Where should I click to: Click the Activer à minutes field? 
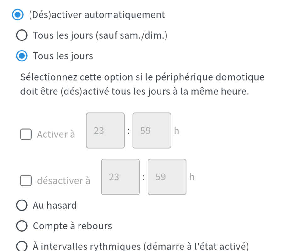(152, 131)
